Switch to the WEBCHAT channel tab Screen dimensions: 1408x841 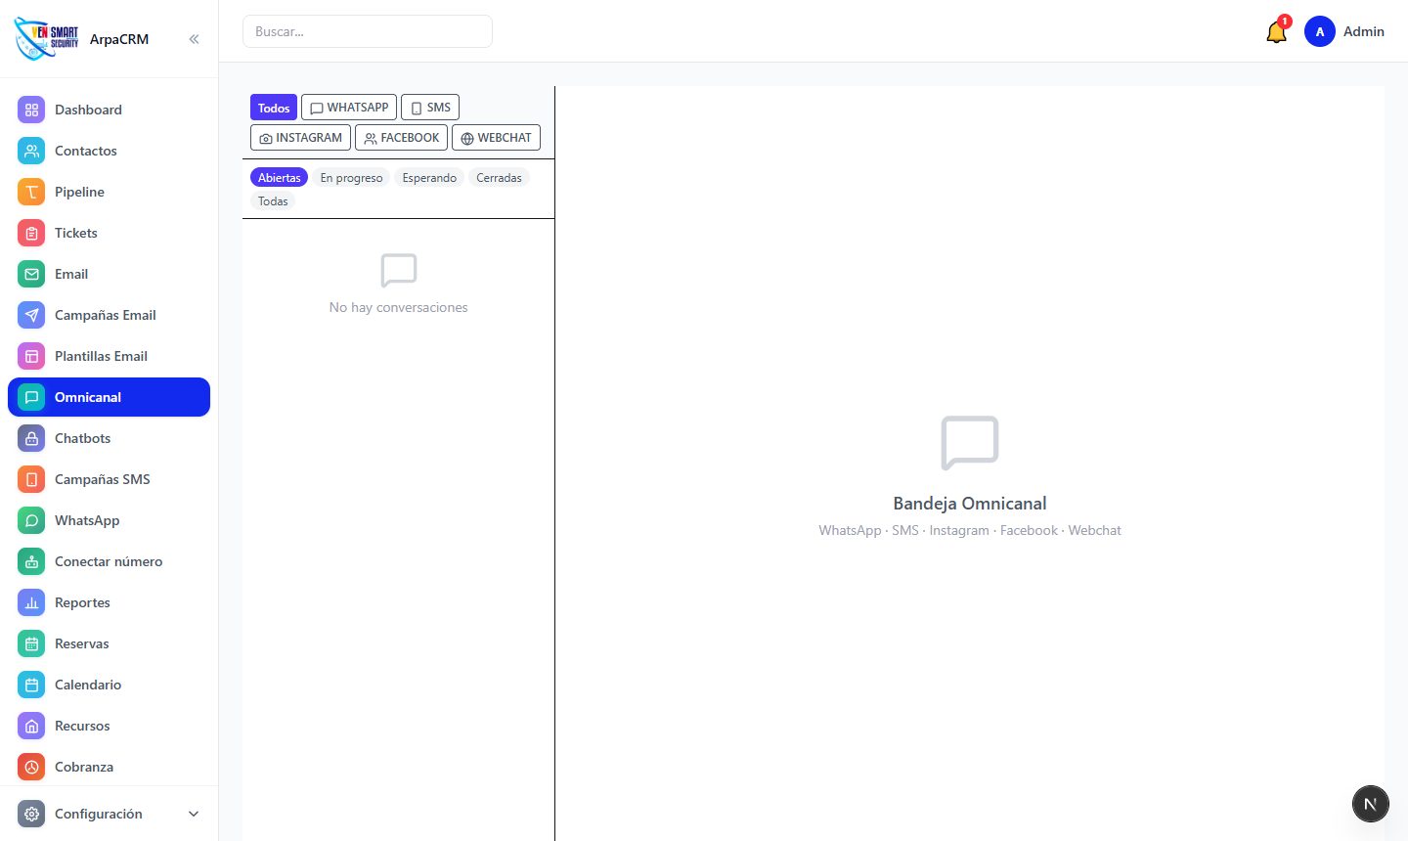496,138
